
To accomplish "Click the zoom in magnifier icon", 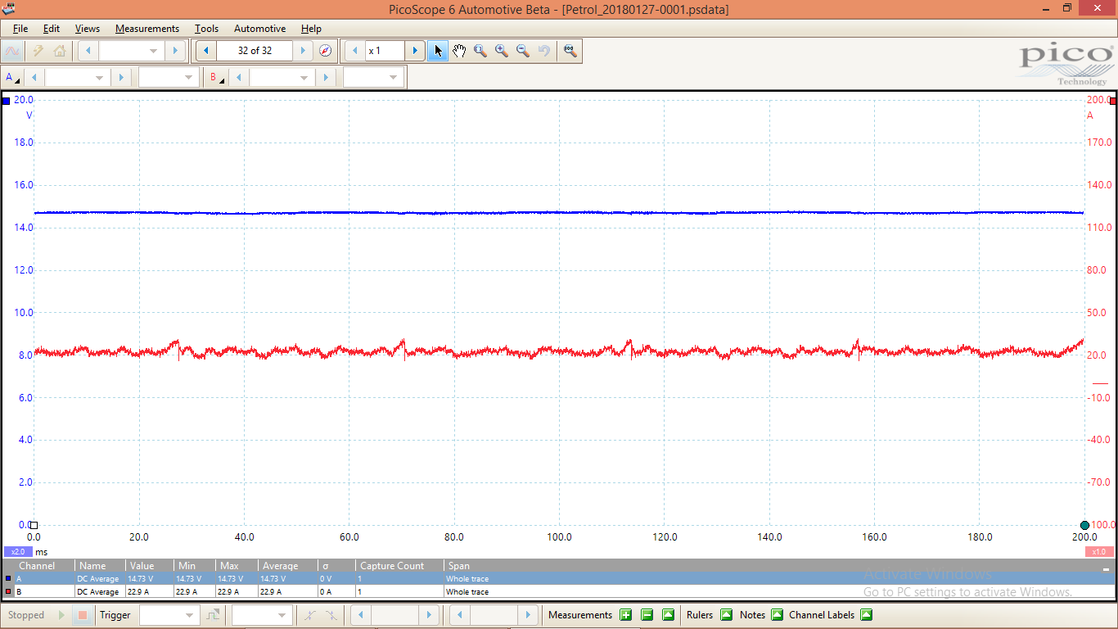I will coord(502,51).
